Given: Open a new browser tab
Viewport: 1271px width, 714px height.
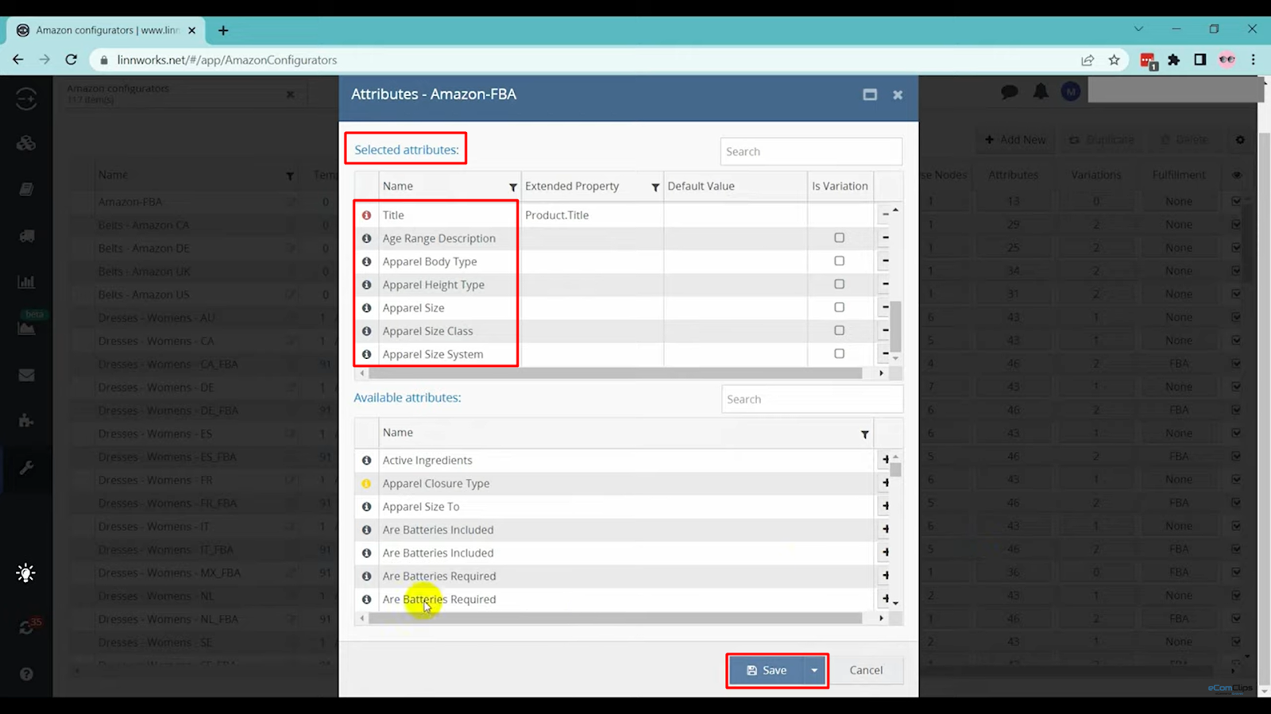Looking at the screenshot, I should (223, 30).
